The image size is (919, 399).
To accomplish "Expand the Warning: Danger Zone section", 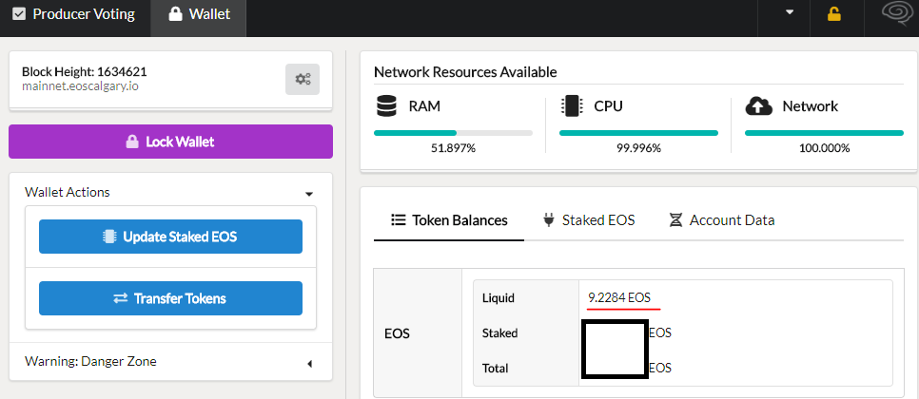I will tap(309, 362).
